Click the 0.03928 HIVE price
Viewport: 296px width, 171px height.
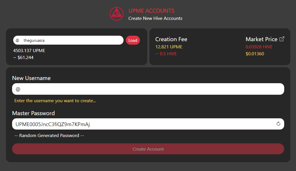point(259,47)
